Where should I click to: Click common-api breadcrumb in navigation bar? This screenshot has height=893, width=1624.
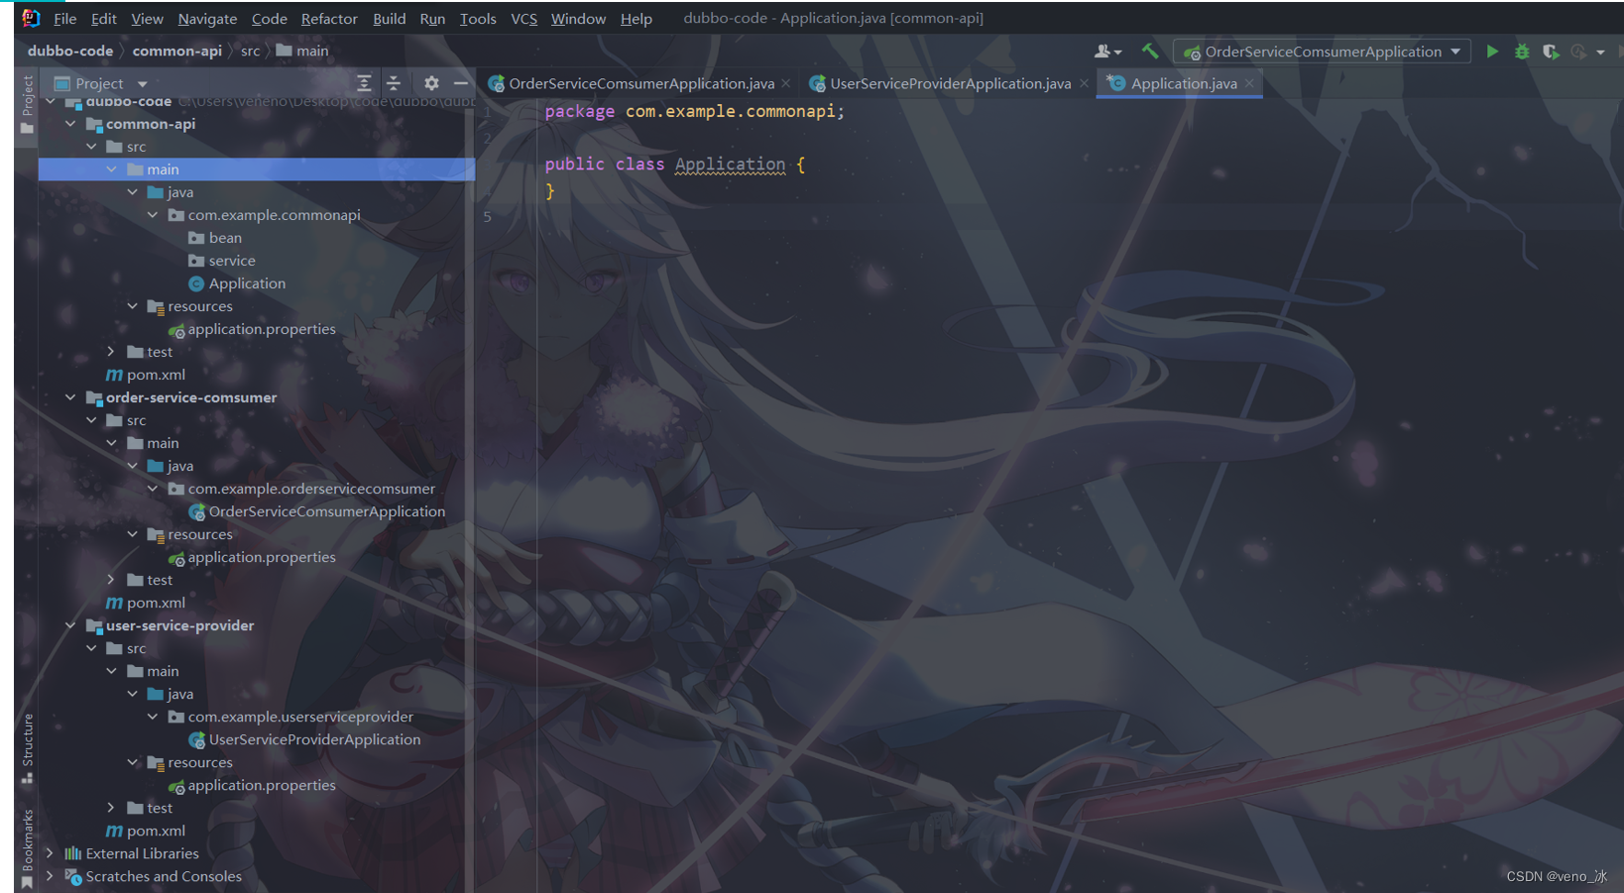coord(176,51)
